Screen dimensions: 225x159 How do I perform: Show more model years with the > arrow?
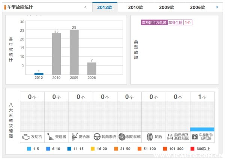coord(217,7)
